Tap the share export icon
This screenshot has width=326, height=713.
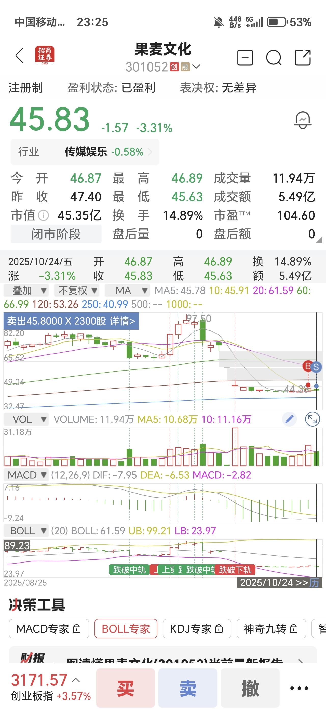tap(303, 58)
